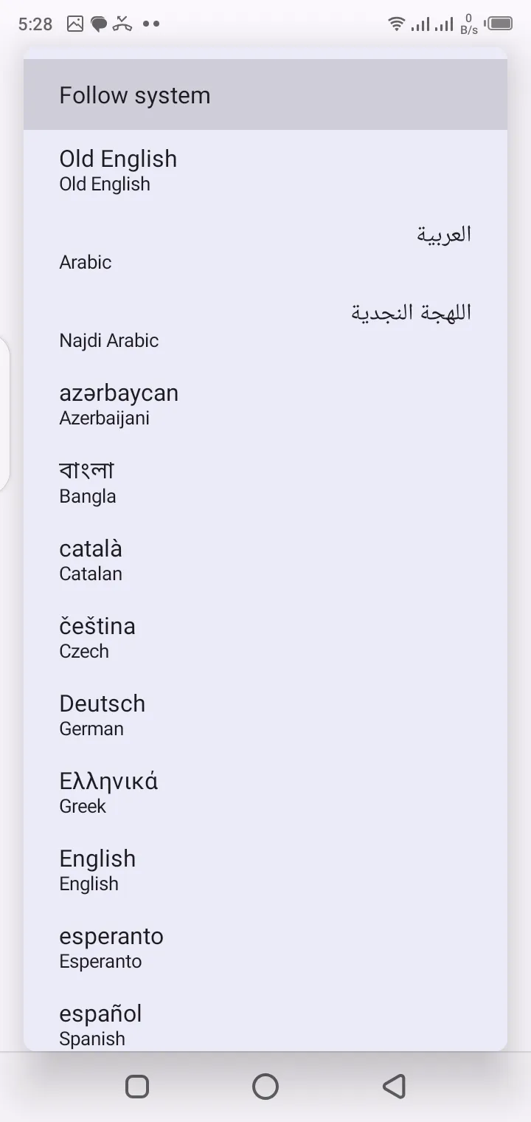The image size is (531, 1122).
Task: Select the Follow system option
Action: pyautogui.click(x=265, y=95)
